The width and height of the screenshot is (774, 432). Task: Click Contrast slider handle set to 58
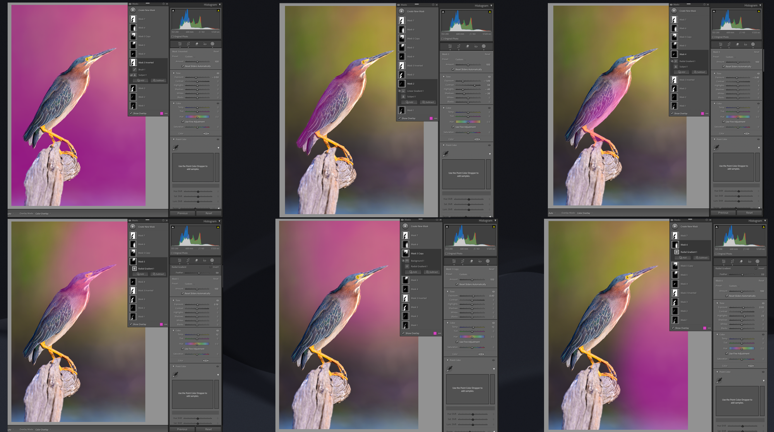click(475, 85)
